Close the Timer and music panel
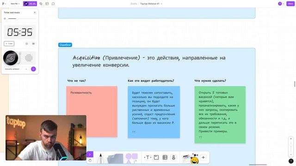The width and height of the screenshot is (296, 166). click(35, 12)
